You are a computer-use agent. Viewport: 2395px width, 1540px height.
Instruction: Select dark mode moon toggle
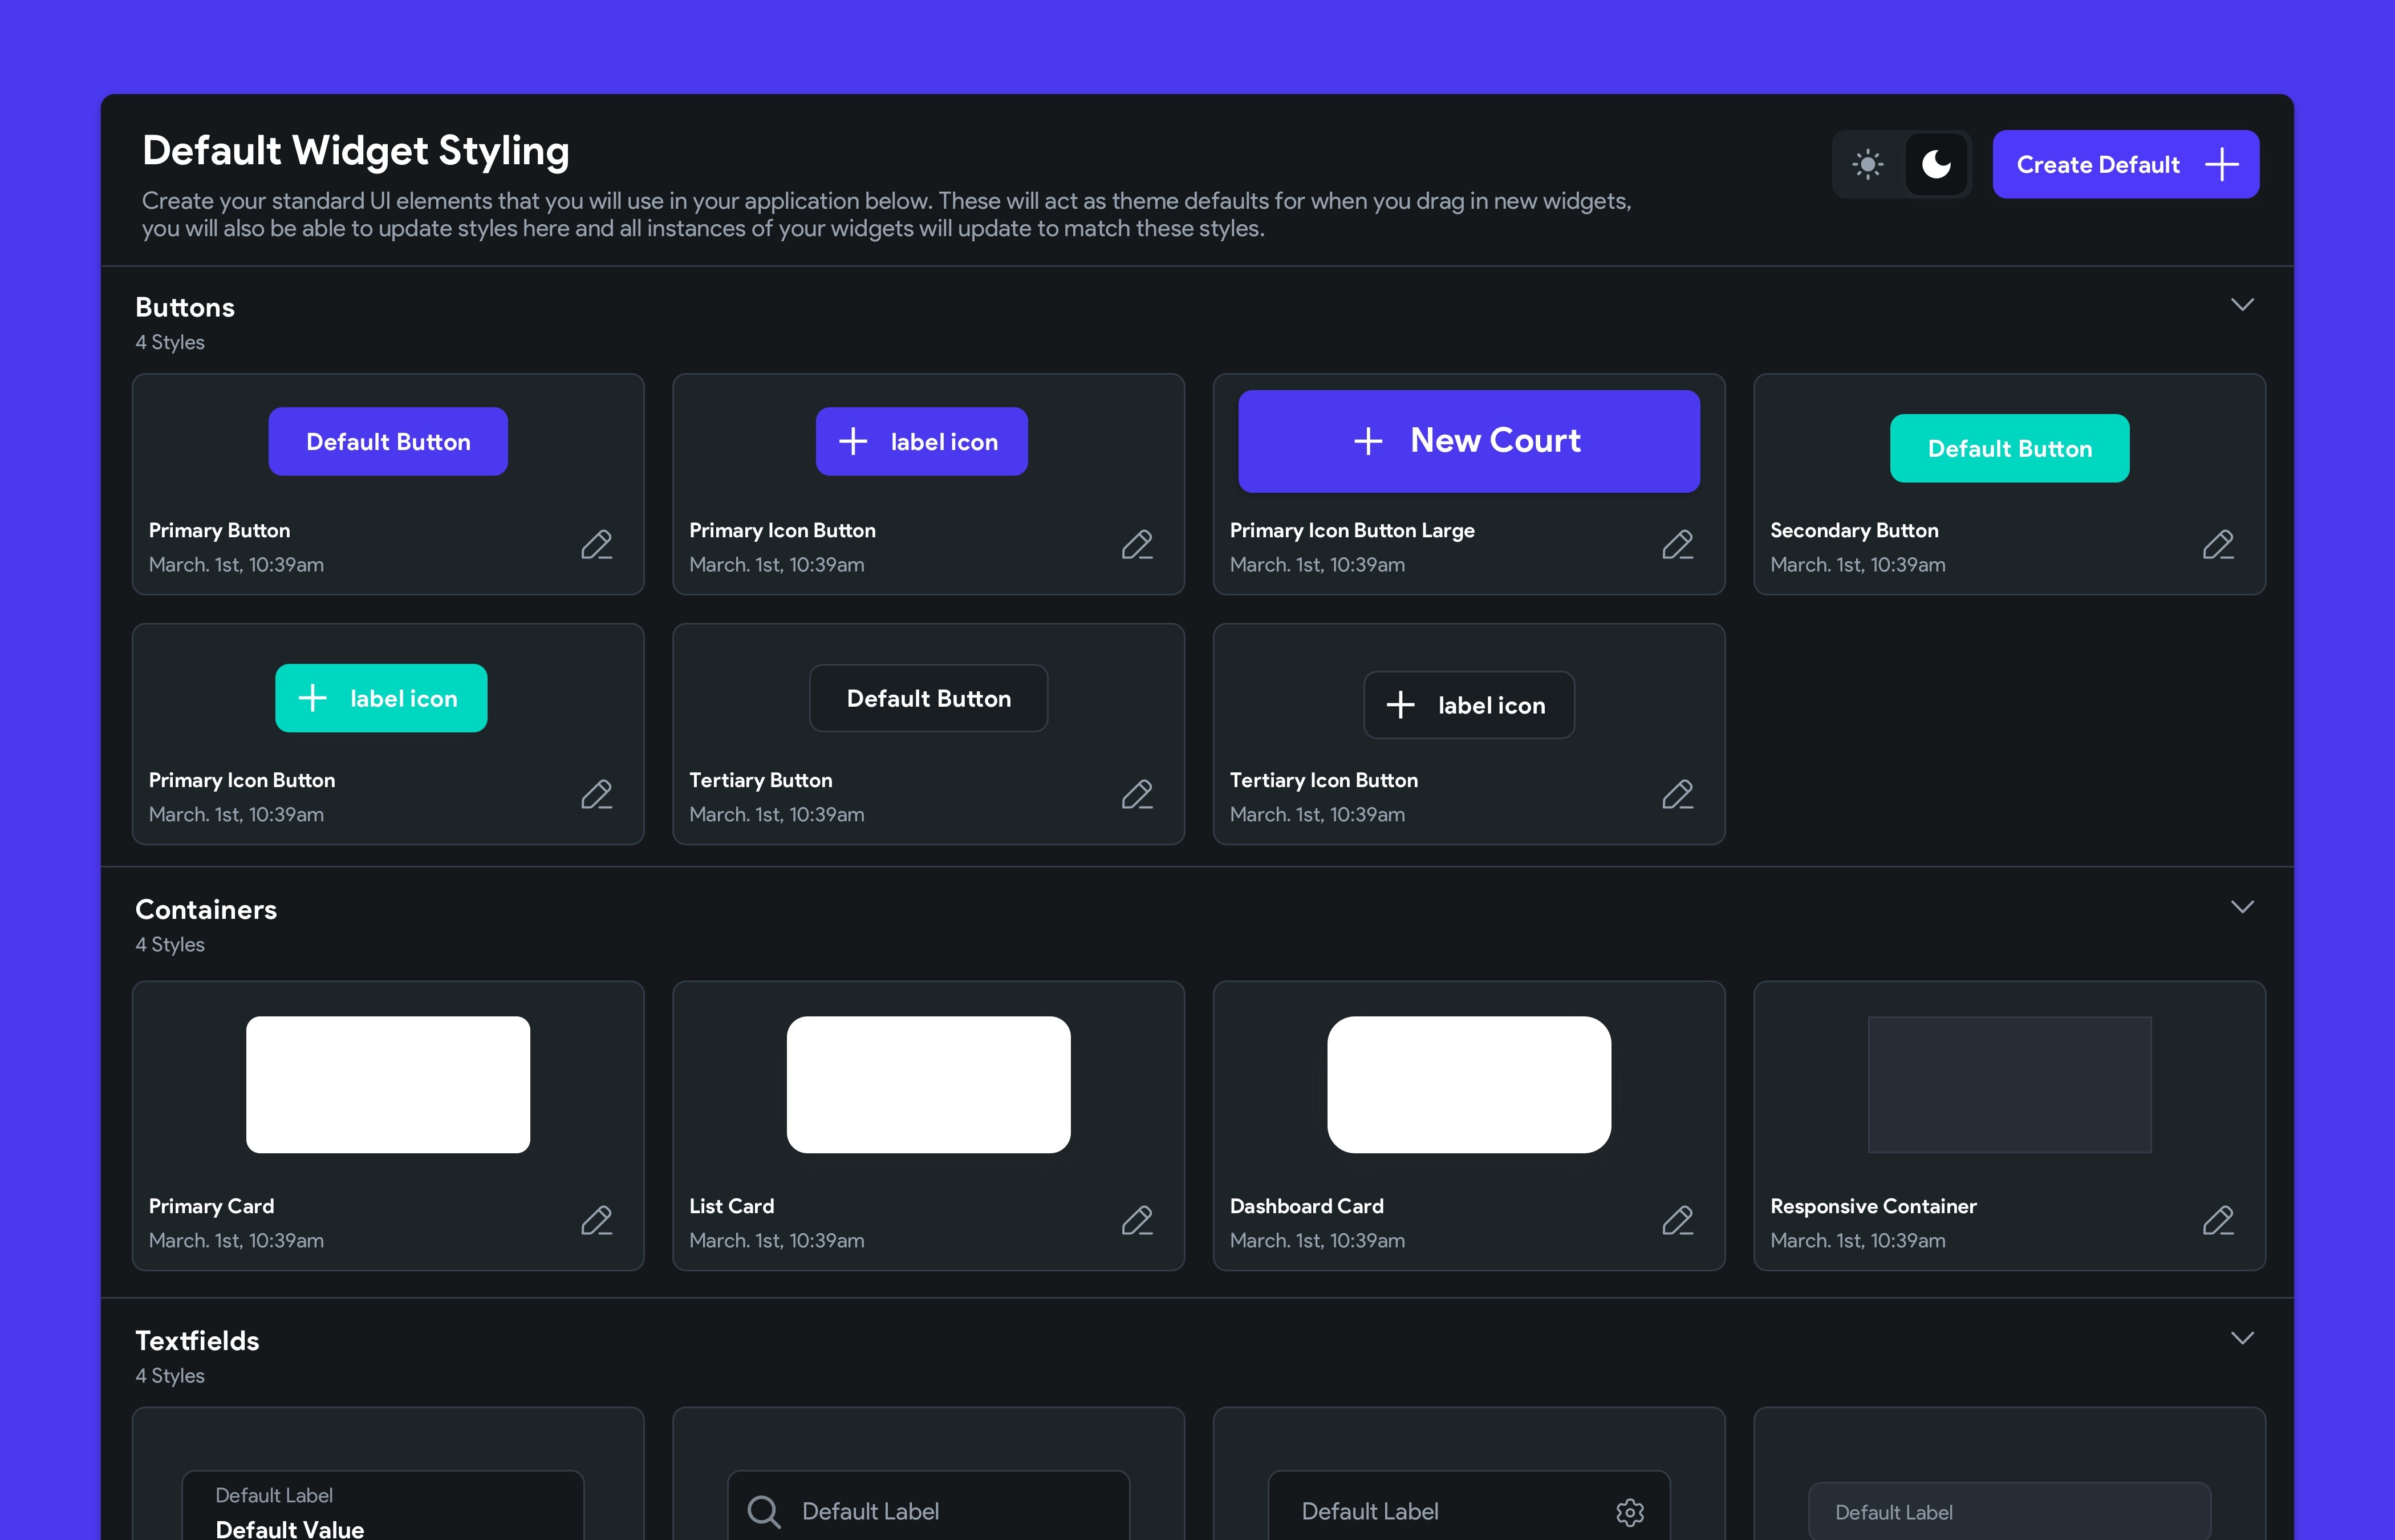tap(1936, 164)
